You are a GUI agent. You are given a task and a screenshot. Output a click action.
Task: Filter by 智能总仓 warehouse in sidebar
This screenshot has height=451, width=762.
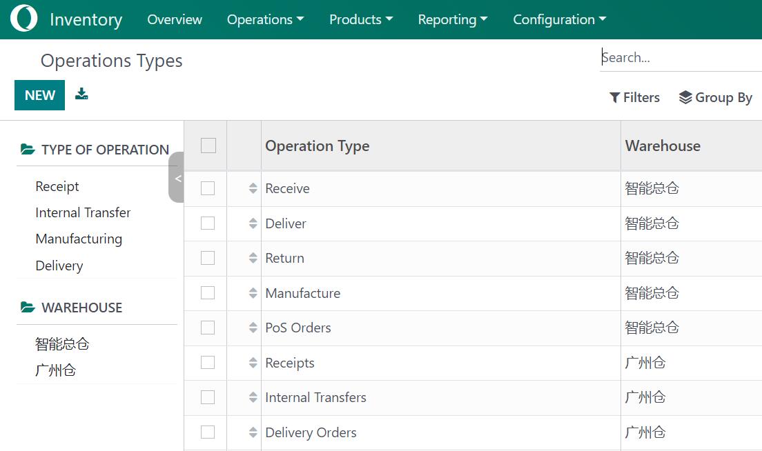pos(62,343)
